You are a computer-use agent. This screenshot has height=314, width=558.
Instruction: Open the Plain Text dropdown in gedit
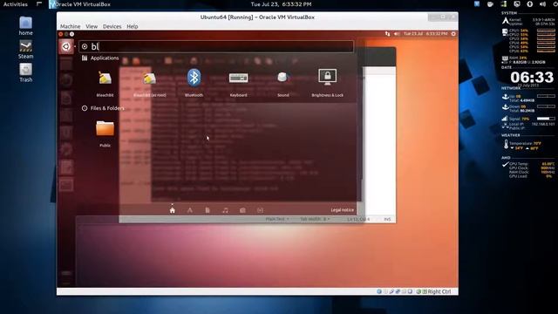(277, 219)
